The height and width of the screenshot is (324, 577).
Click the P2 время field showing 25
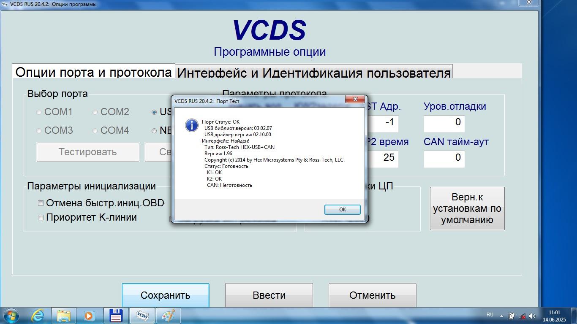click(x=382, y=158)
